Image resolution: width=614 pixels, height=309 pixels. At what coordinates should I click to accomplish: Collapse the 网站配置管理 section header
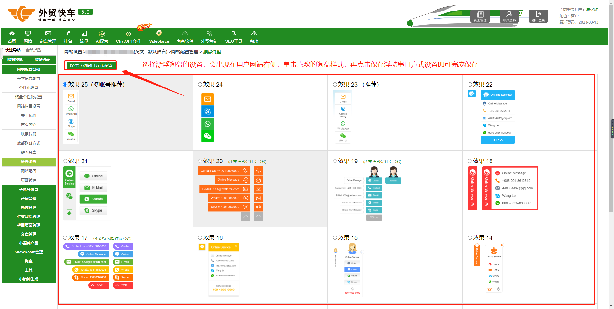tap(29, 70)
